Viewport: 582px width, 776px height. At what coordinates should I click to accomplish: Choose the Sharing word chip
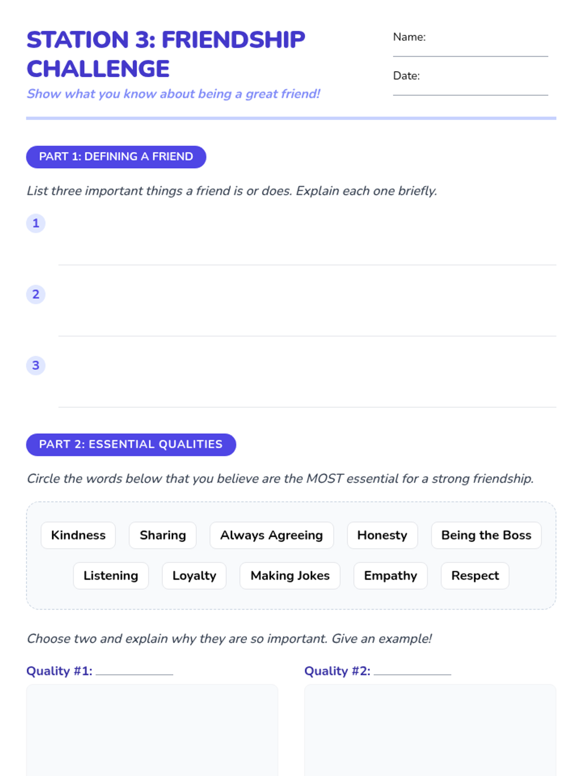point(162,535)
